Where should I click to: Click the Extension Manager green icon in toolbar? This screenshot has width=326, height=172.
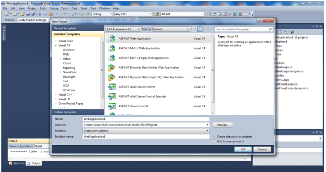[235, 14]
